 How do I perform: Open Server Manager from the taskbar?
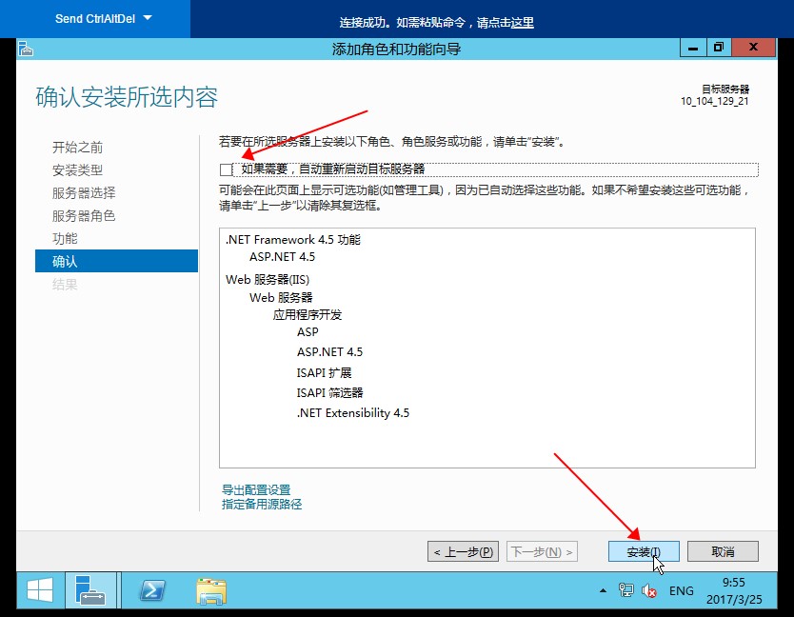[91, 590]
